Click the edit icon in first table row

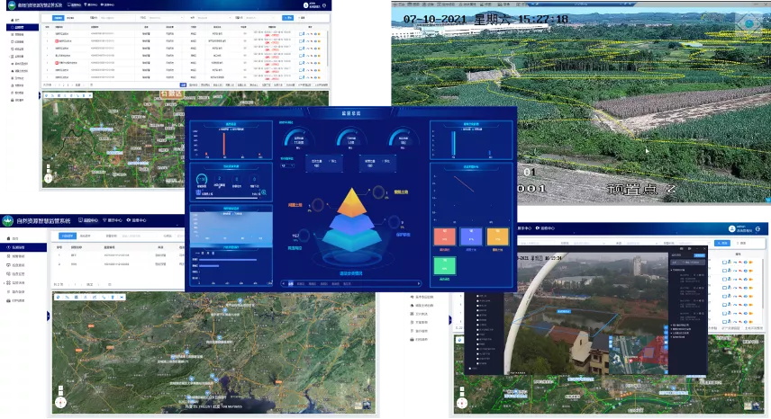point(302,33)
